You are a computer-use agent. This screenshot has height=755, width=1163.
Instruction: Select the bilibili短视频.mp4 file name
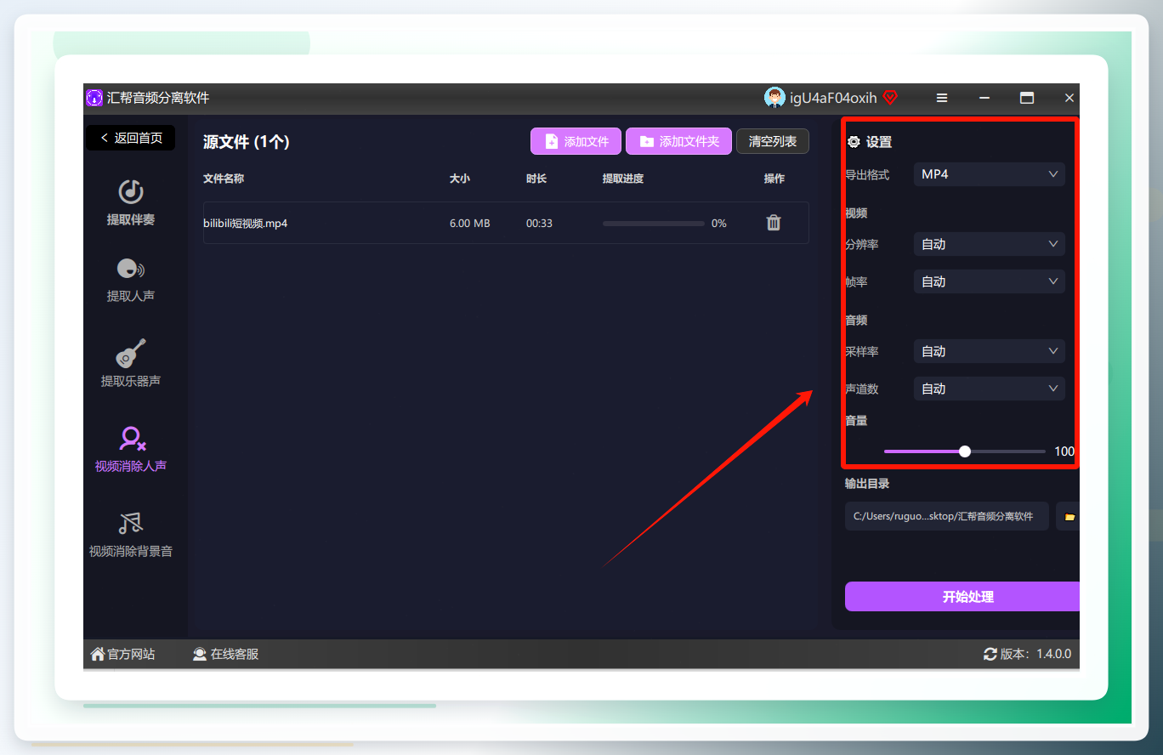coord(245,224)
